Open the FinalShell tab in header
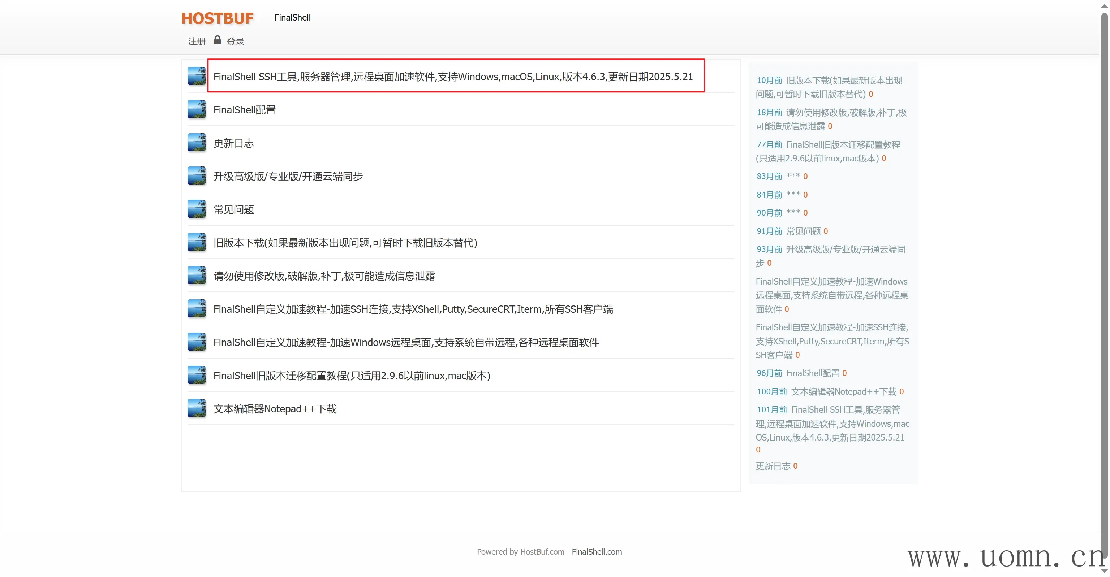 point(292,18)
